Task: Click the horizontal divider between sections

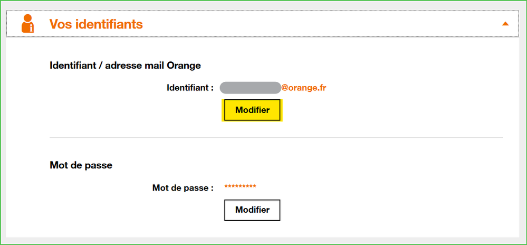Action: coord(276,137)
